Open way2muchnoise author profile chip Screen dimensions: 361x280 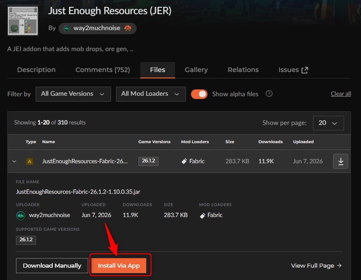point(97,28)
